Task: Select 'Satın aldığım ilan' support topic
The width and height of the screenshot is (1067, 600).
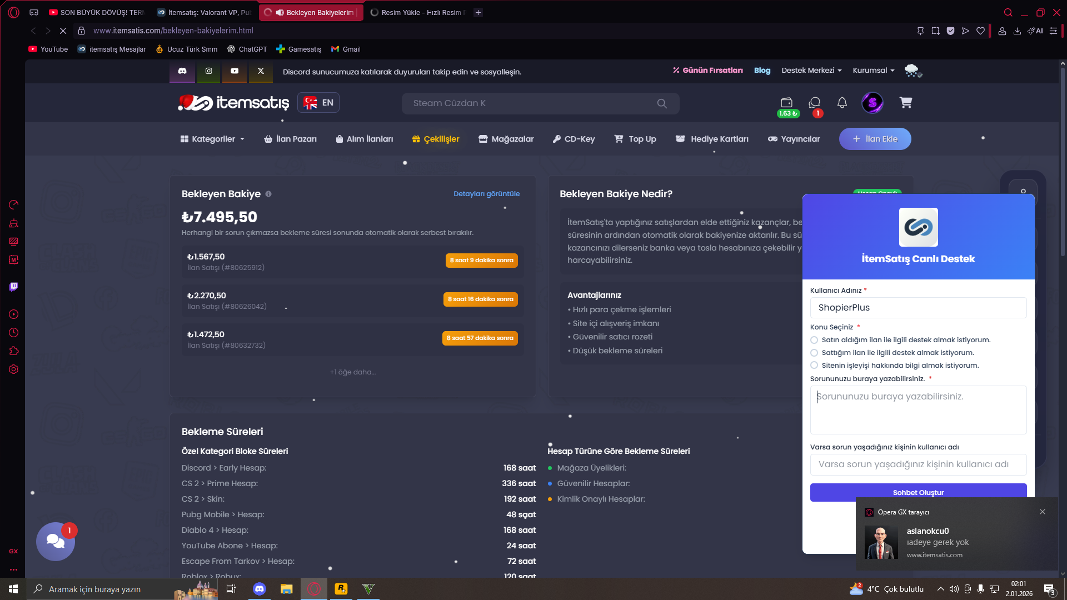Action: coord(814,340)
